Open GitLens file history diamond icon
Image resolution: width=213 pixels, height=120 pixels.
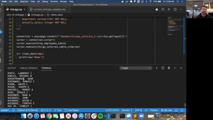click(x=157, y=9)
